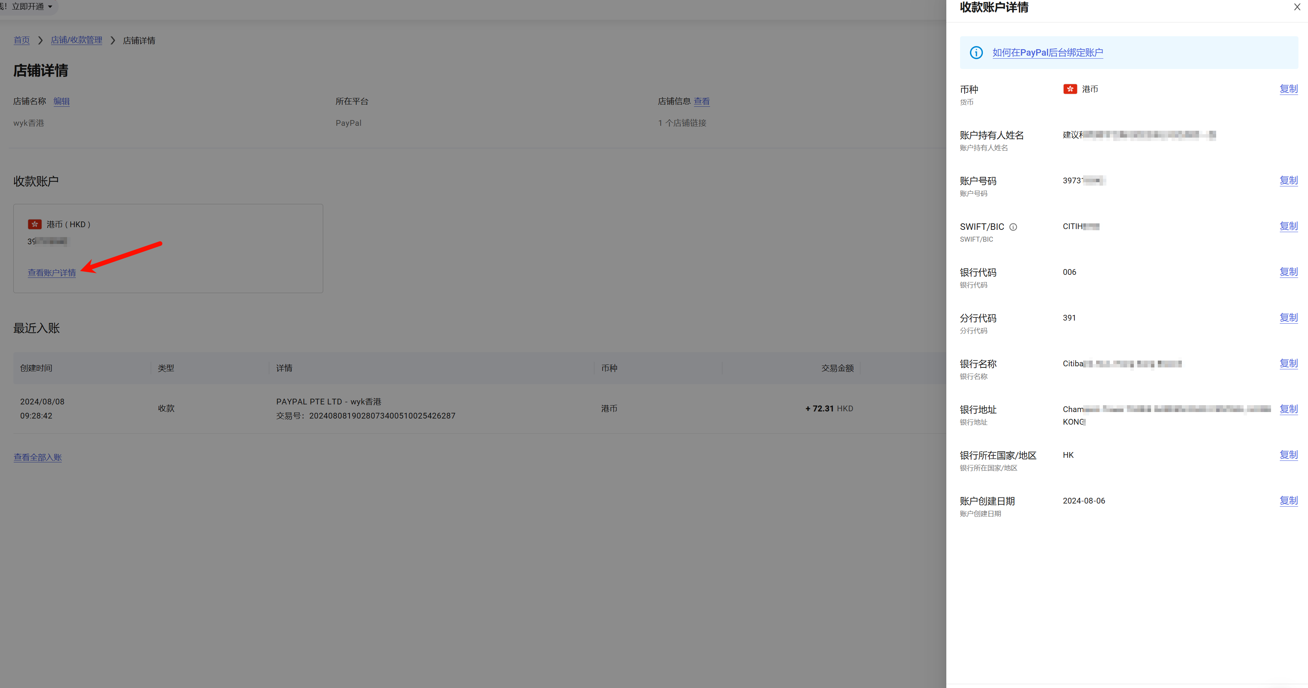Go to 首页 via breadcrumb

coord(21,40)
